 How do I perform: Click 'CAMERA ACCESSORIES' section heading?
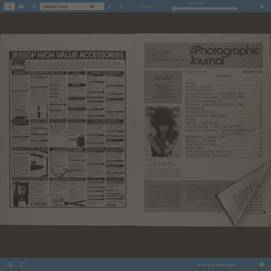pyautogui.click(x=105, y=73)
